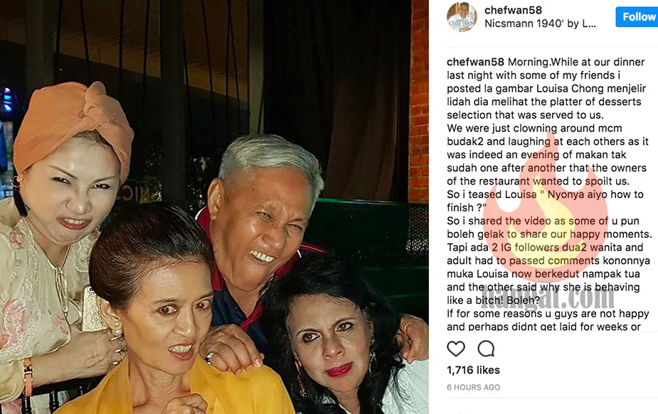
Task: Click the caption text mentioning Louisa Chong
Action: (546, 89)
